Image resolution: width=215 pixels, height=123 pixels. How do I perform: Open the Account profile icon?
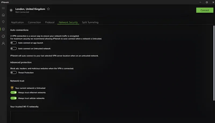[x=3, y=43]
